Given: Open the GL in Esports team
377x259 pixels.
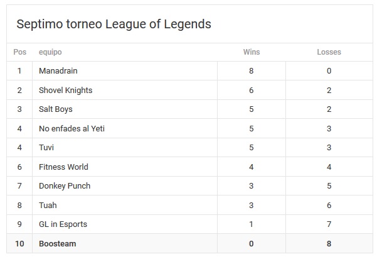Looking at the screenshot, I should tap(63, 224).
